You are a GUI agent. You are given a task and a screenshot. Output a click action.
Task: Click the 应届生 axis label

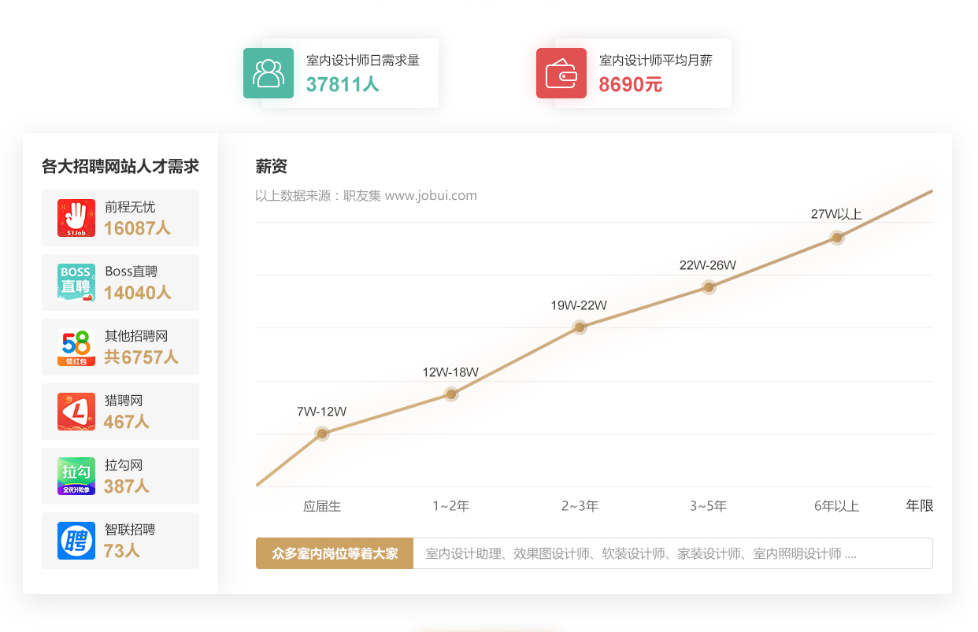tap(322, 506)
